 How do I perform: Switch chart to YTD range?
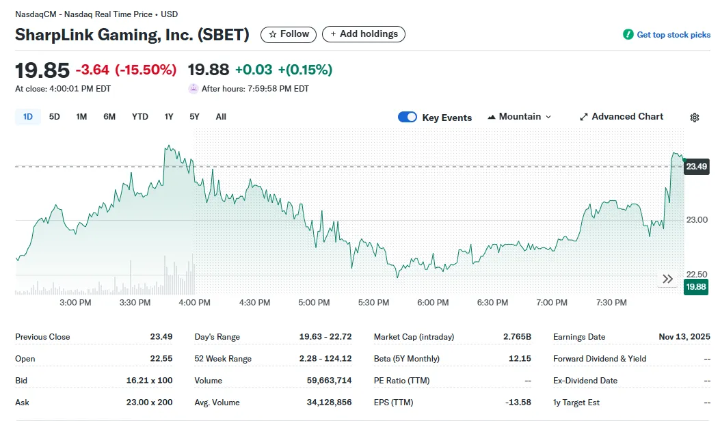(140, 117)
